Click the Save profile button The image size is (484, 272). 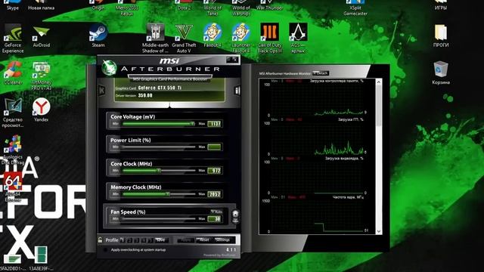click(161, 240)
